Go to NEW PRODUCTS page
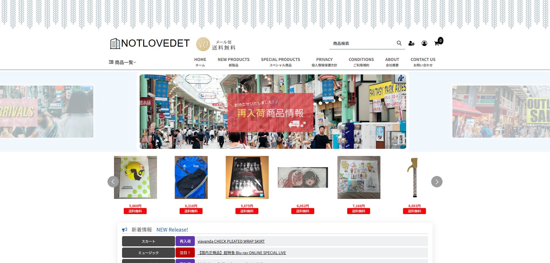 233,62
